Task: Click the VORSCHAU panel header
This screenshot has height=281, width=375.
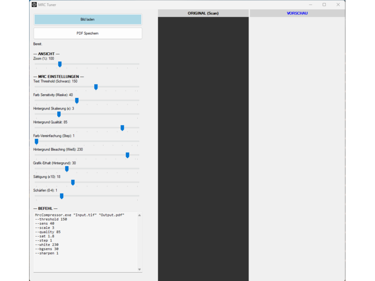Action: click(x=297, y=13)
